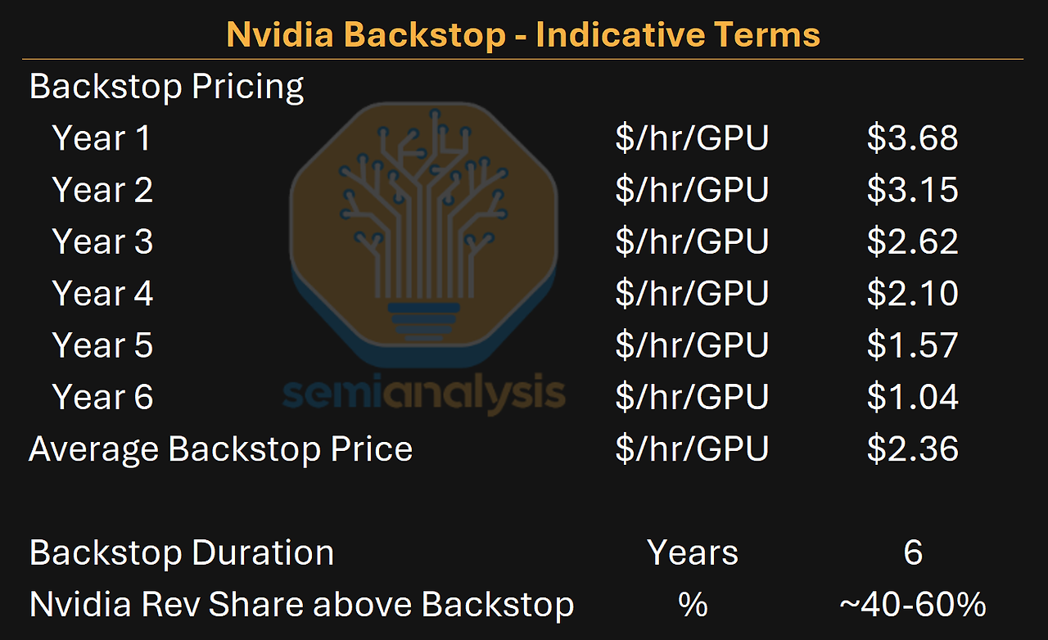Click the Year 5 price $1.57
The height and width of the screenshot is (640, 1048).
coord(913,345)
